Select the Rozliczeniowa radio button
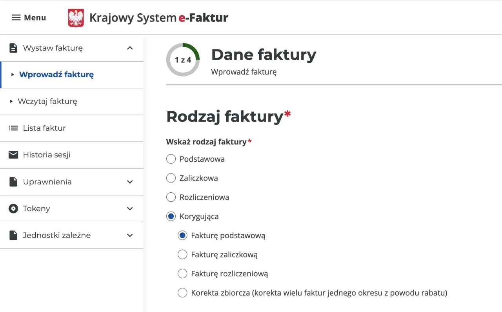This screenshot has width=502, height=312. pyautogui.click(x=171, y=197)
